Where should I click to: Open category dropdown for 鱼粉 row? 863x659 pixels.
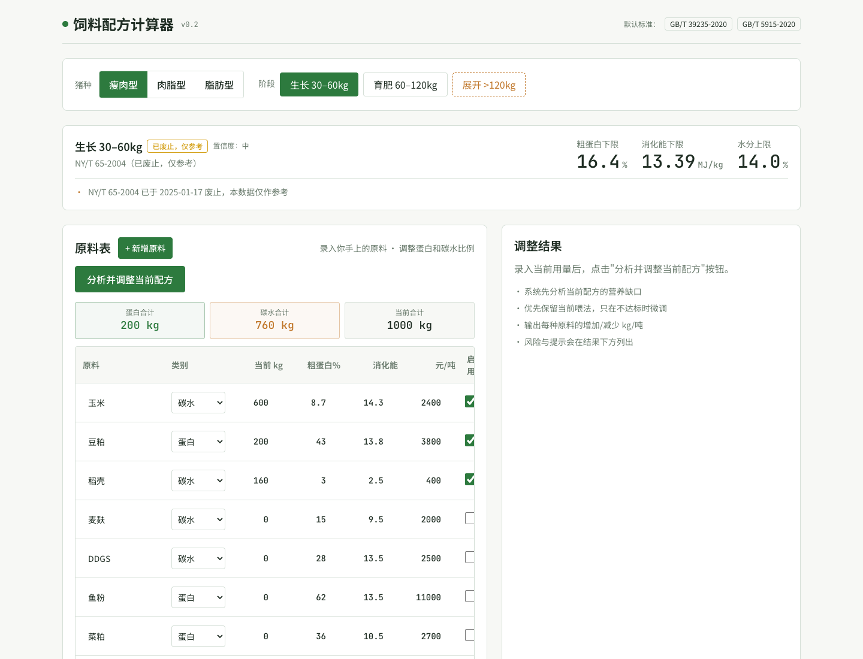198,597
